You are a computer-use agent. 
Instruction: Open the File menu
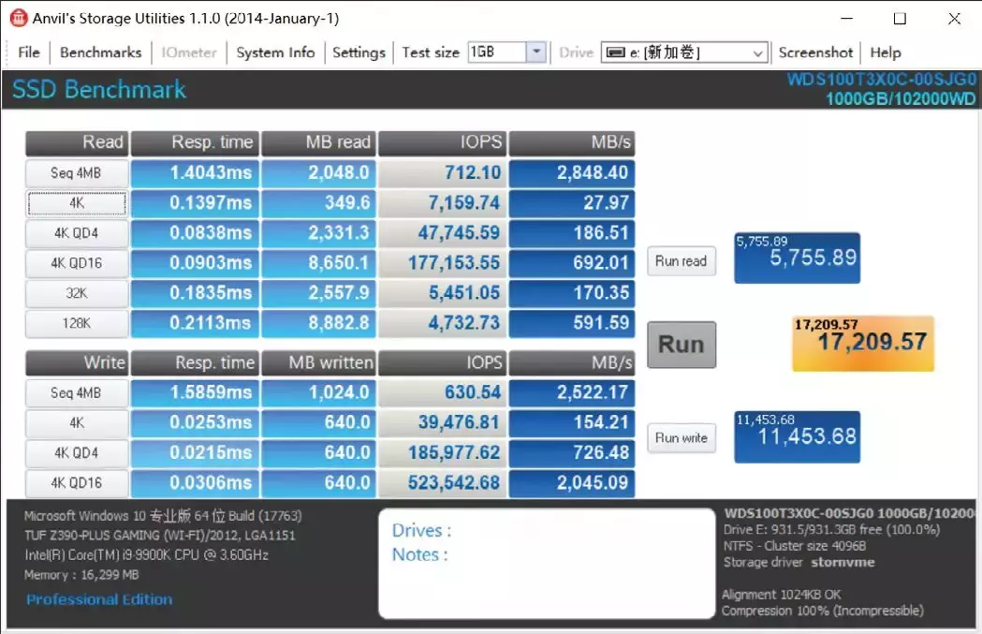click(x=28, y=52)
